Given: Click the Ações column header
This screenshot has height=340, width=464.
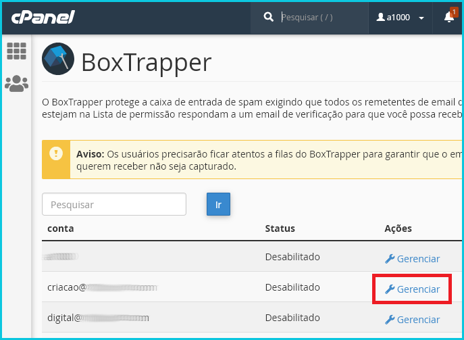Looking at the screenshot, I should (398, 228).
